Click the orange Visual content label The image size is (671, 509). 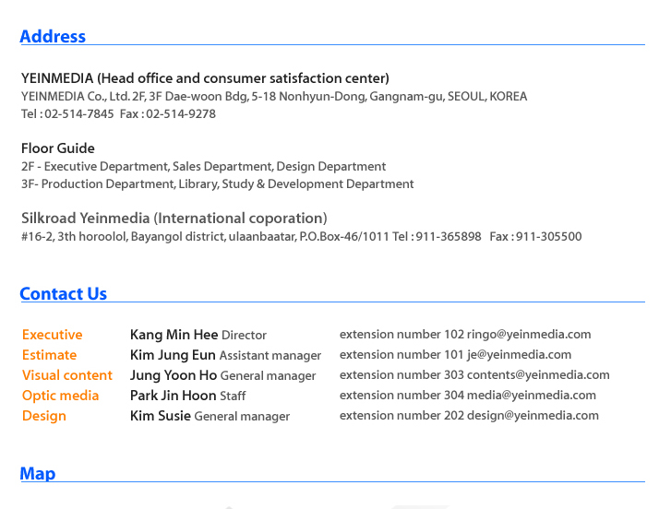coord(67,375)
